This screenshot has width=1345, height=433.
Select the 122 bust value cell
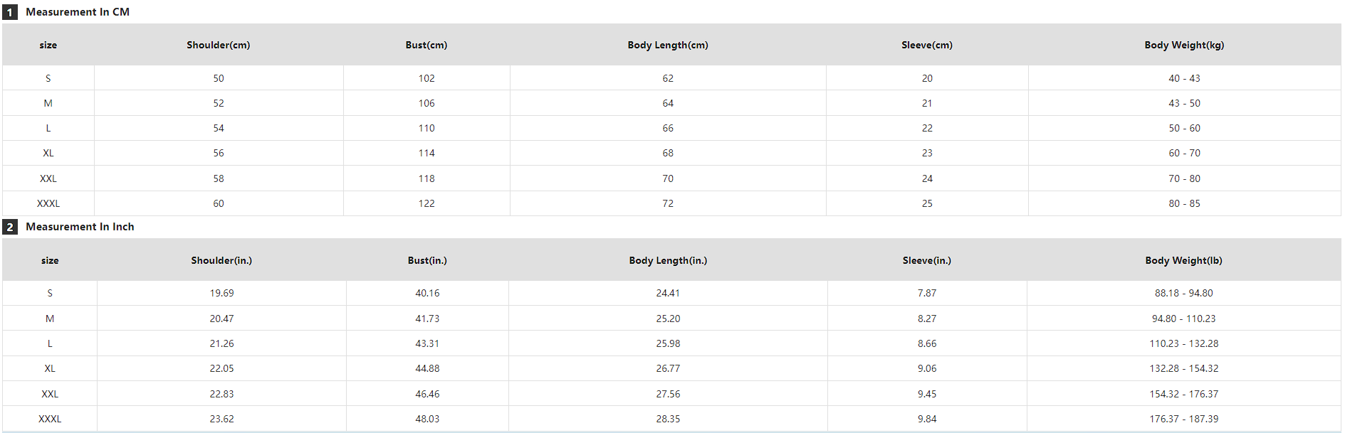[x=426, y=203]
